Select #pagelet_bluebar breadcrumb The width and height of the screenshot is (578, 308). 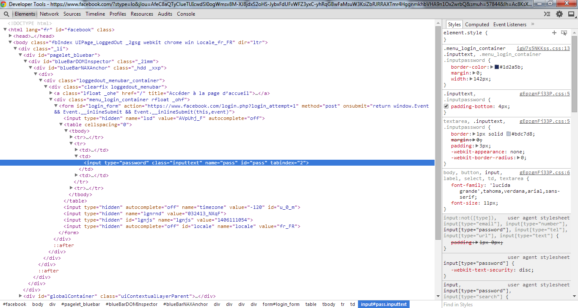click(81, 304)
